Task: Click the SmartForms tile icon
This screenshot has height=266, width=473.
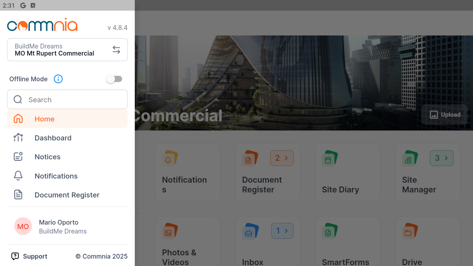Action: (x=330, y=231)
